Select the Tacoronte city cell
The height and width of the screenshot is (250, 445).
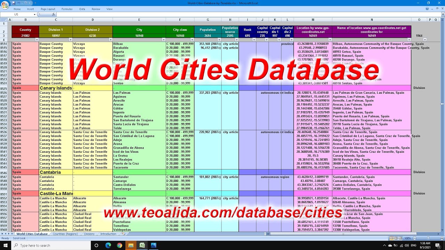coord(139,167)
